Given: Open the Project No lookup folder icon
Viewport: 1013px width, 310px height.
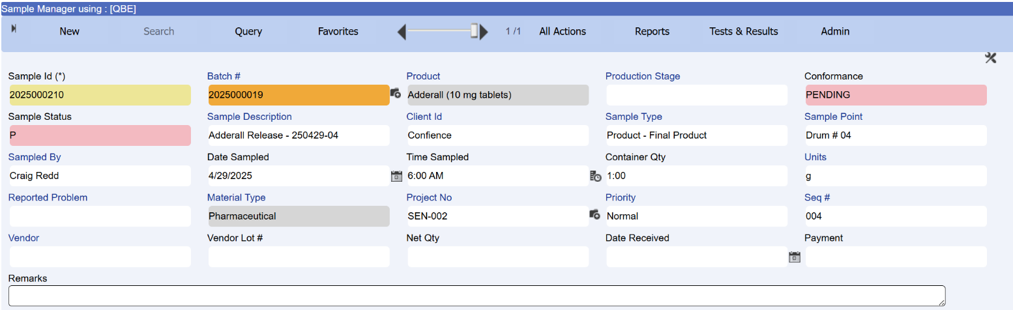Looking at the screenshot, I should tap(595, 214).
